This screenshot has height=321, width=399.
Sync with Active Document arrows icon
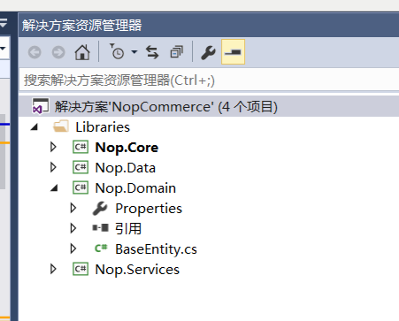tap(152, 52)
